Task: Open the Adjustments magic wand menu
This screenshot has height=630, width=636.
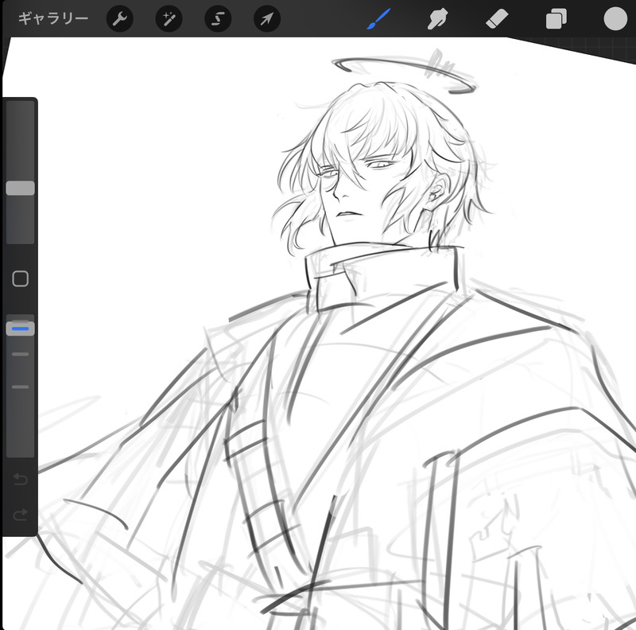Action: coord(169,18)
